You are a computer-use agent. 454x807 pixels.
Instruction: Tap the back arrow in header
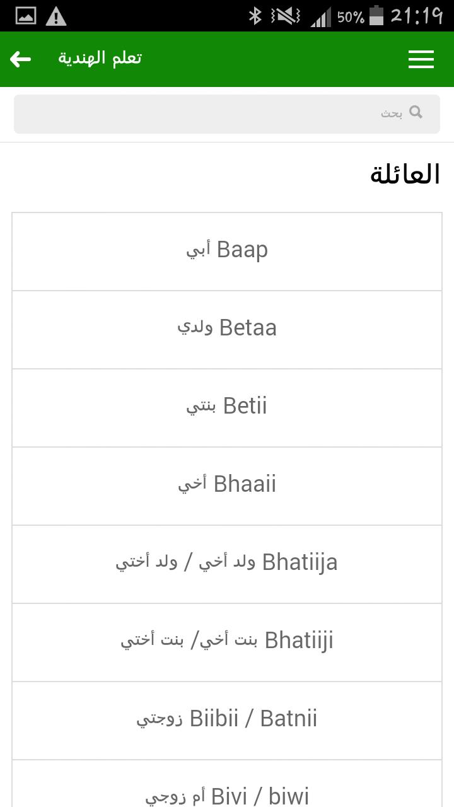[x=20, y=59]
